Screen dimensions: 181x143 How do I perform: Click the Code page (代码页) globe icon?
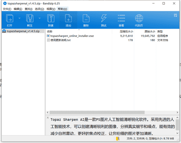tap(139, 18)
